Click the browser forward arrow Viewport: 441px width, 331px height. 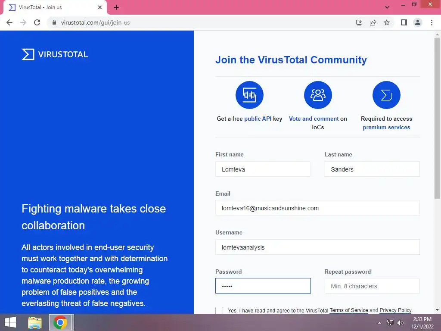coord(23,22)
